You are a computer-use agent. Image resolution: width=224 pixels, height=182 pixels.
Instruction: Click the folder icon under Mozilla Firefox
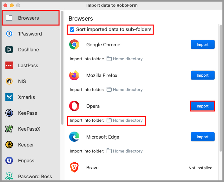click(x=109, y=89)
